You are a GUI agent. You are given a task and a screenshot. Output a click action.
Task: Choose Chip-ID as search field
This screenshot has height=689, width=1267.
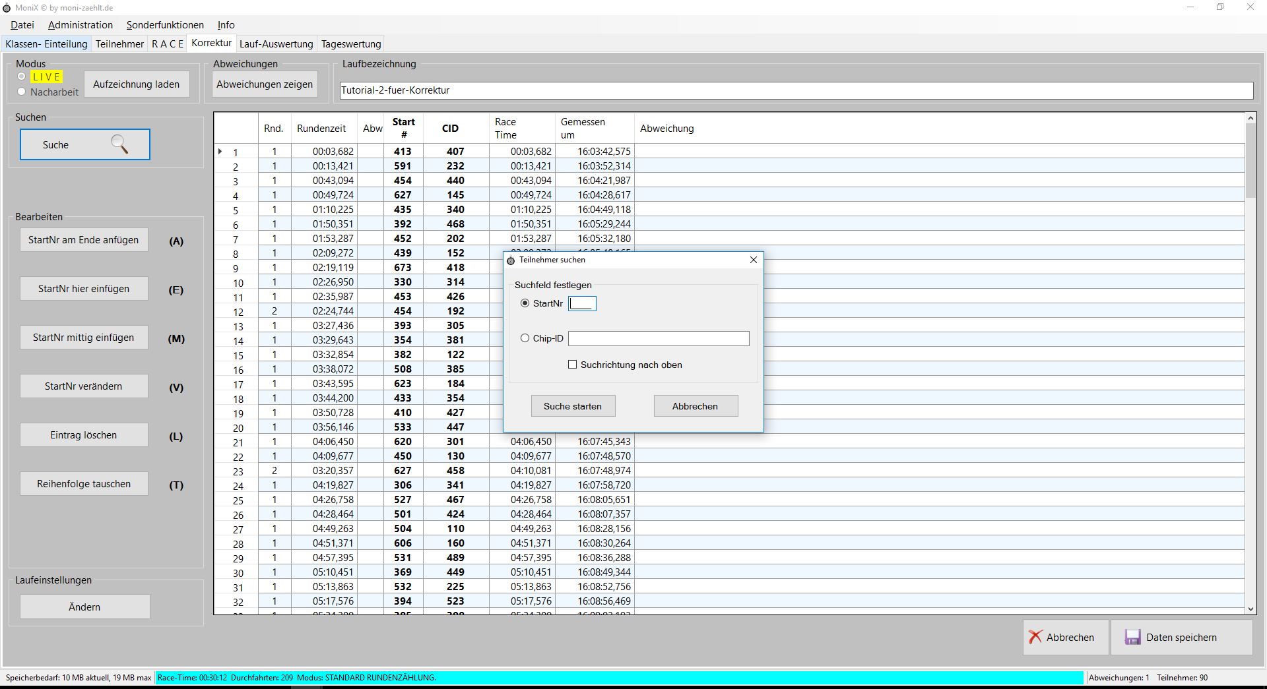(x=525, y=338)
